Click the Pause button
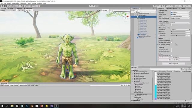 94,6
